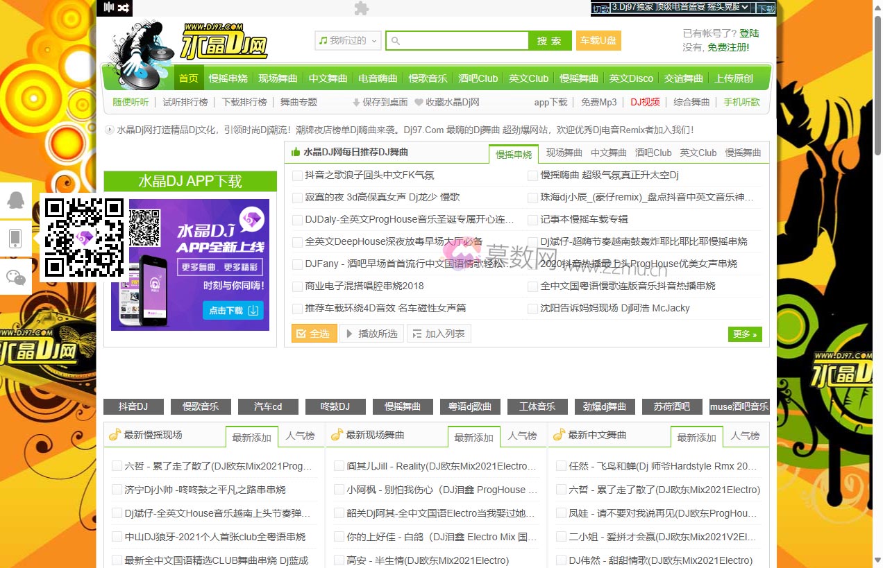The height and width of the screenshot is (568, 883).
Task: Check the song 抖音之歌浪子回头中文FK气氛
Action: click(297, 175)
